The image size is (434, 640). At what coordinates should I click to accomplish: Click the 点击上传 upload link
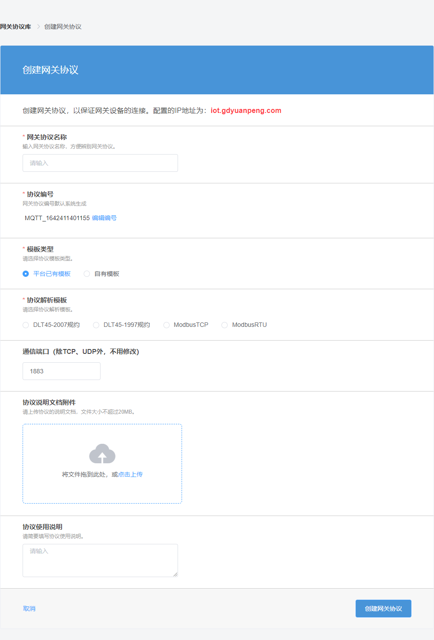[130, 474]
